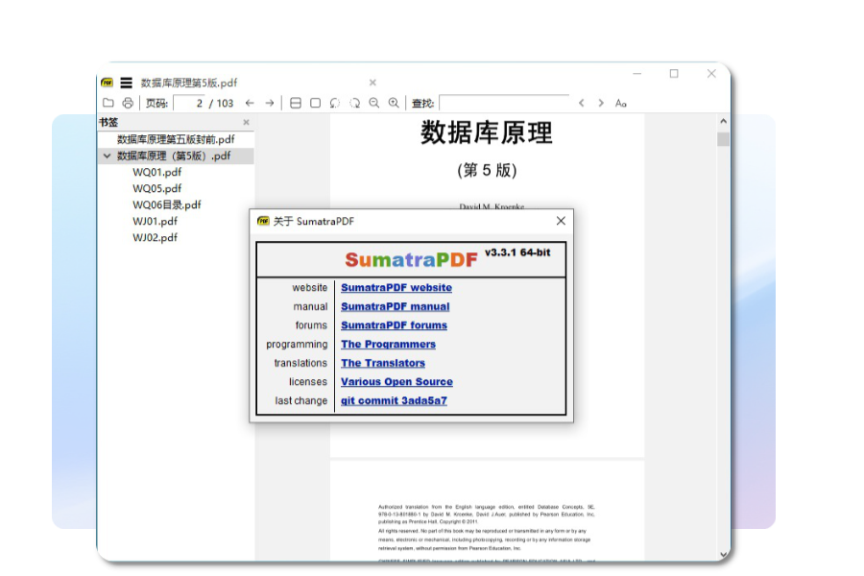Viewport: 864px width, 576px height.
Task: Find previous search match
Action: (x=582, y=103)
